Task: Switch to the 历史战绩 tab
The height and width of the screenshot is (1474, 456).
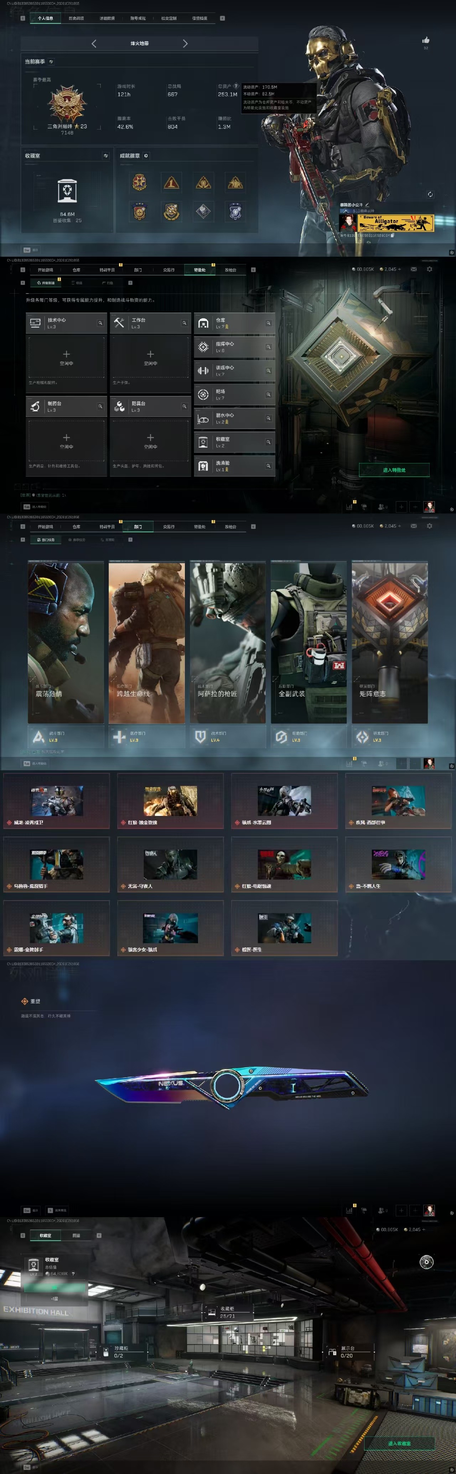Action: [x=76, y=18]
